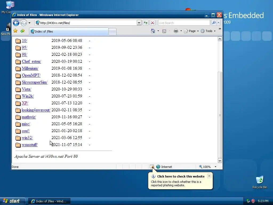Expand the address bar URL dropdown
Screen dimensions: 273x205
[139, 23]
